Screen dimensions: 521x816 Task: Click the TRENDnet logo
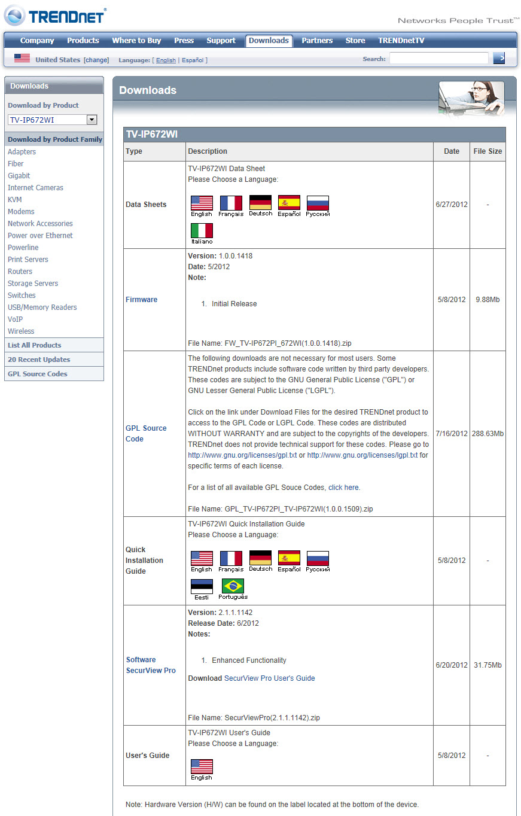[x=55, y=16]
